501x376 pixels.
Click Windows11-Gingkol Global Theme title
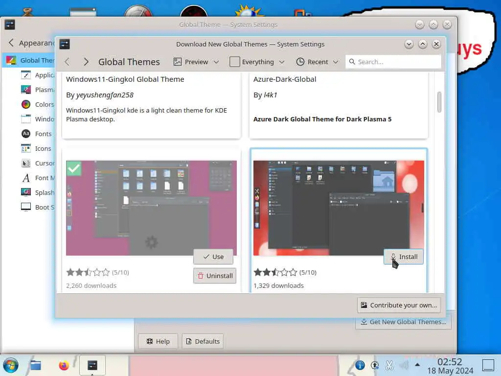coord(125,79)
